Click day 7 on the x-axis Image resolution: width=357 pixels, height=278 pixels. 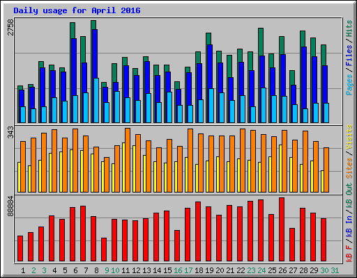click(86, 270)
